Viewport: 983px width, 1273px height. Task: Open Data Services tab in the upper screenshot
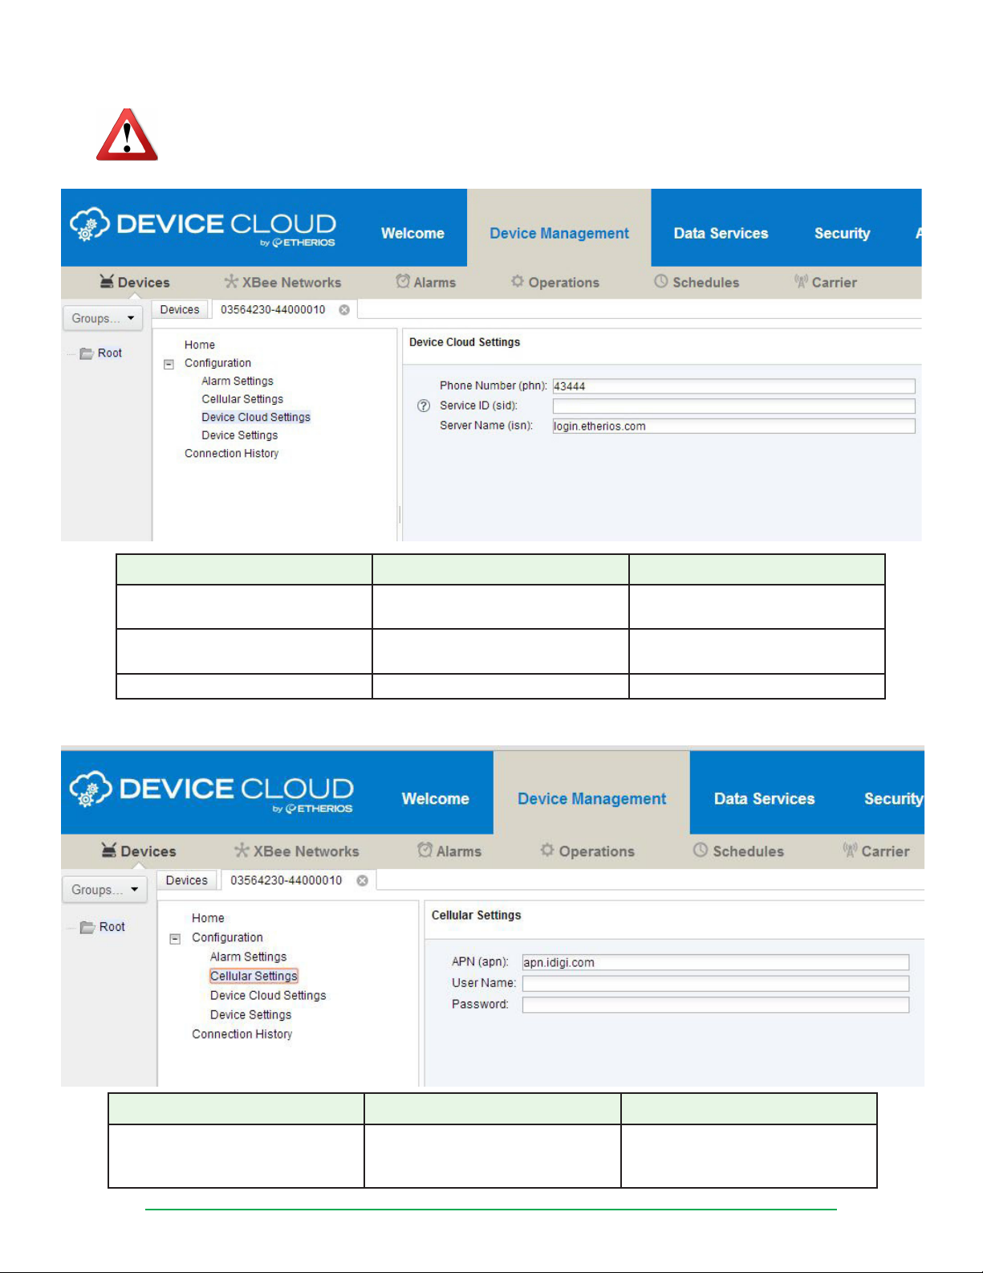click(721, 233)
